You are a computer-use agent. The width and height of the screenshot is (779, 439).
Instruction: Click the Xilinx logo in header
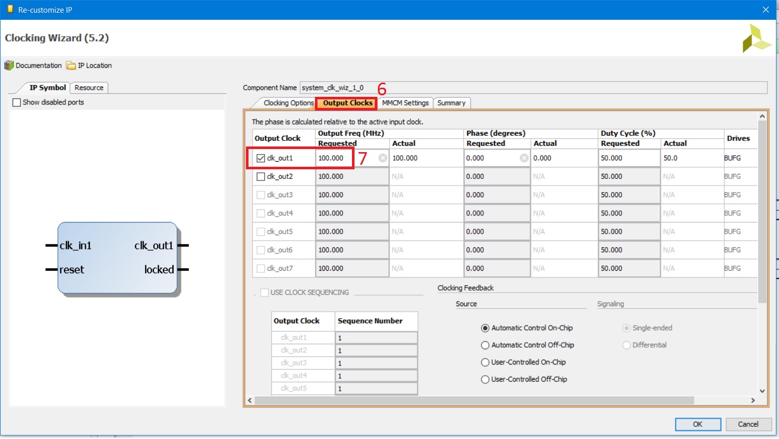(756, 39)
